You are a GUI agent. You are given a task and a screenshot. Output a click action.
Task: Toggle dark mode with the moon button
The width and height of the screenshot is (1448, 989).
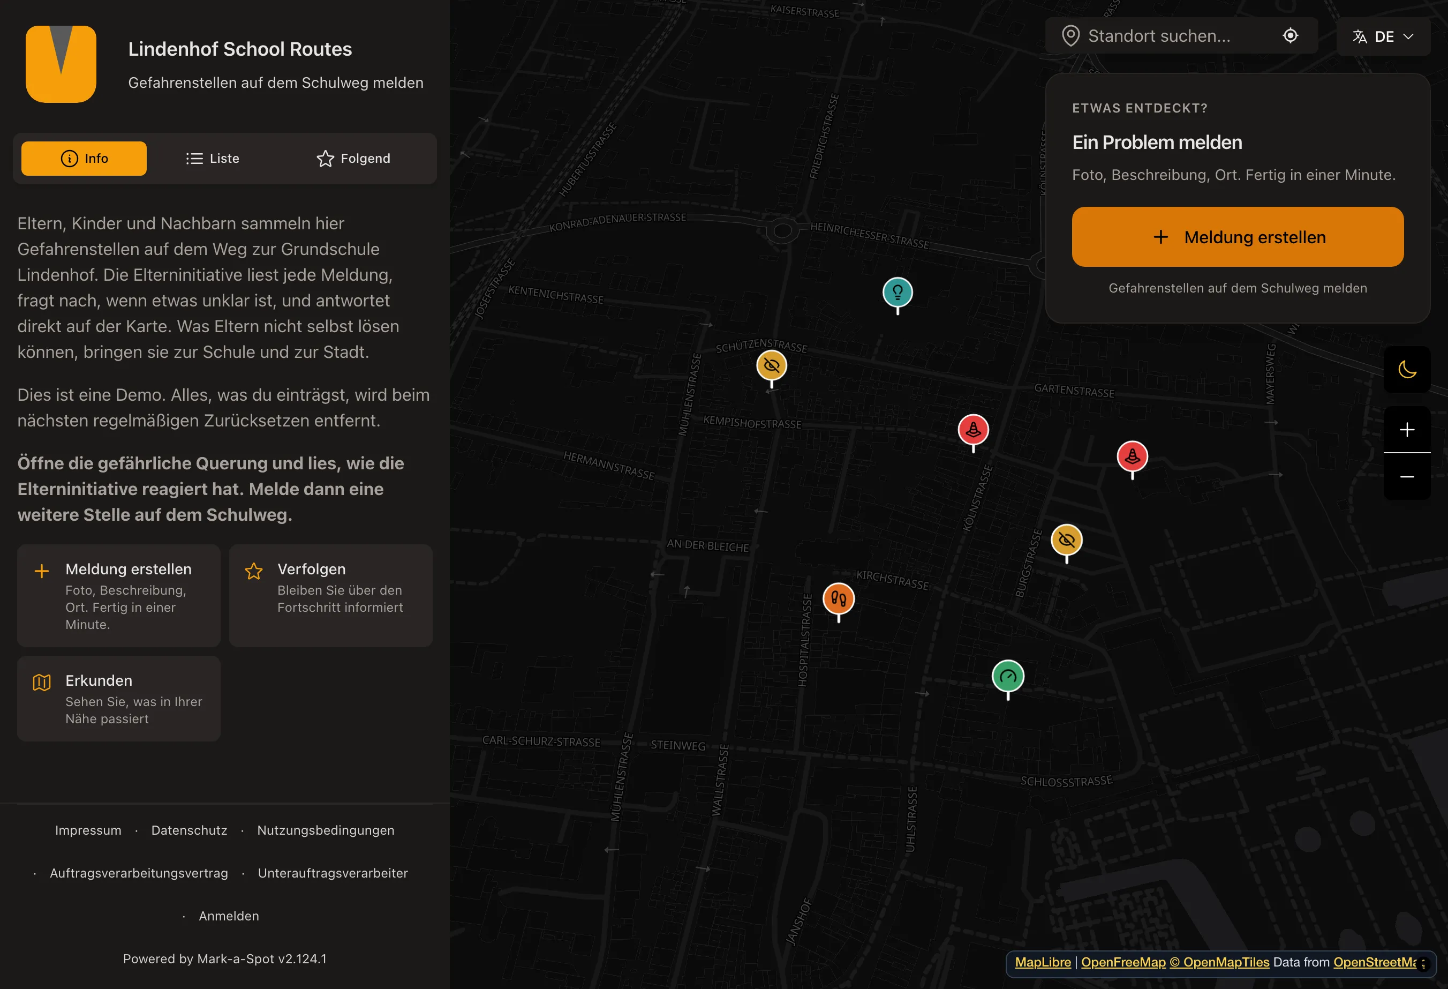1407,370
